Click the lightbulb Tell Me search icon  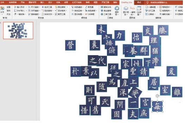[x=147, y=2]
